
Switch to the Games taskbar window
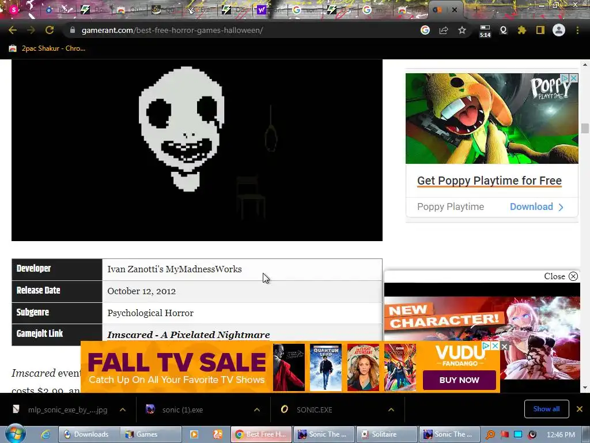point(152,434)
